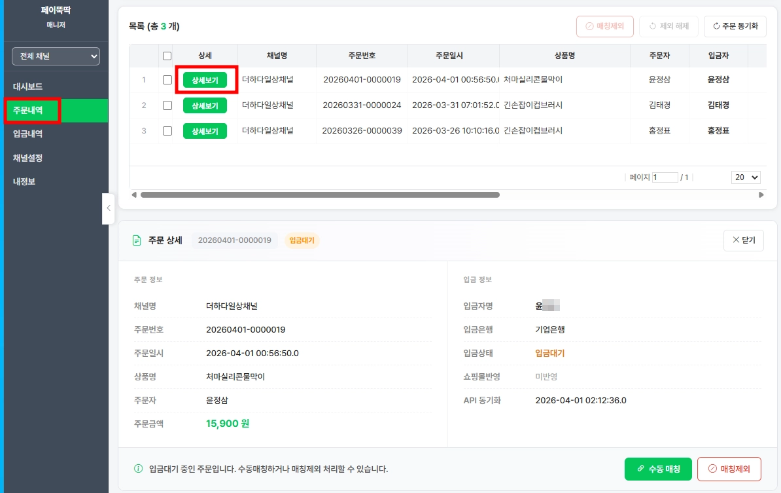Click the info icon beside the 입금대기 notice
The height and width of the screenshot is (493, 781).
[139, 469]
